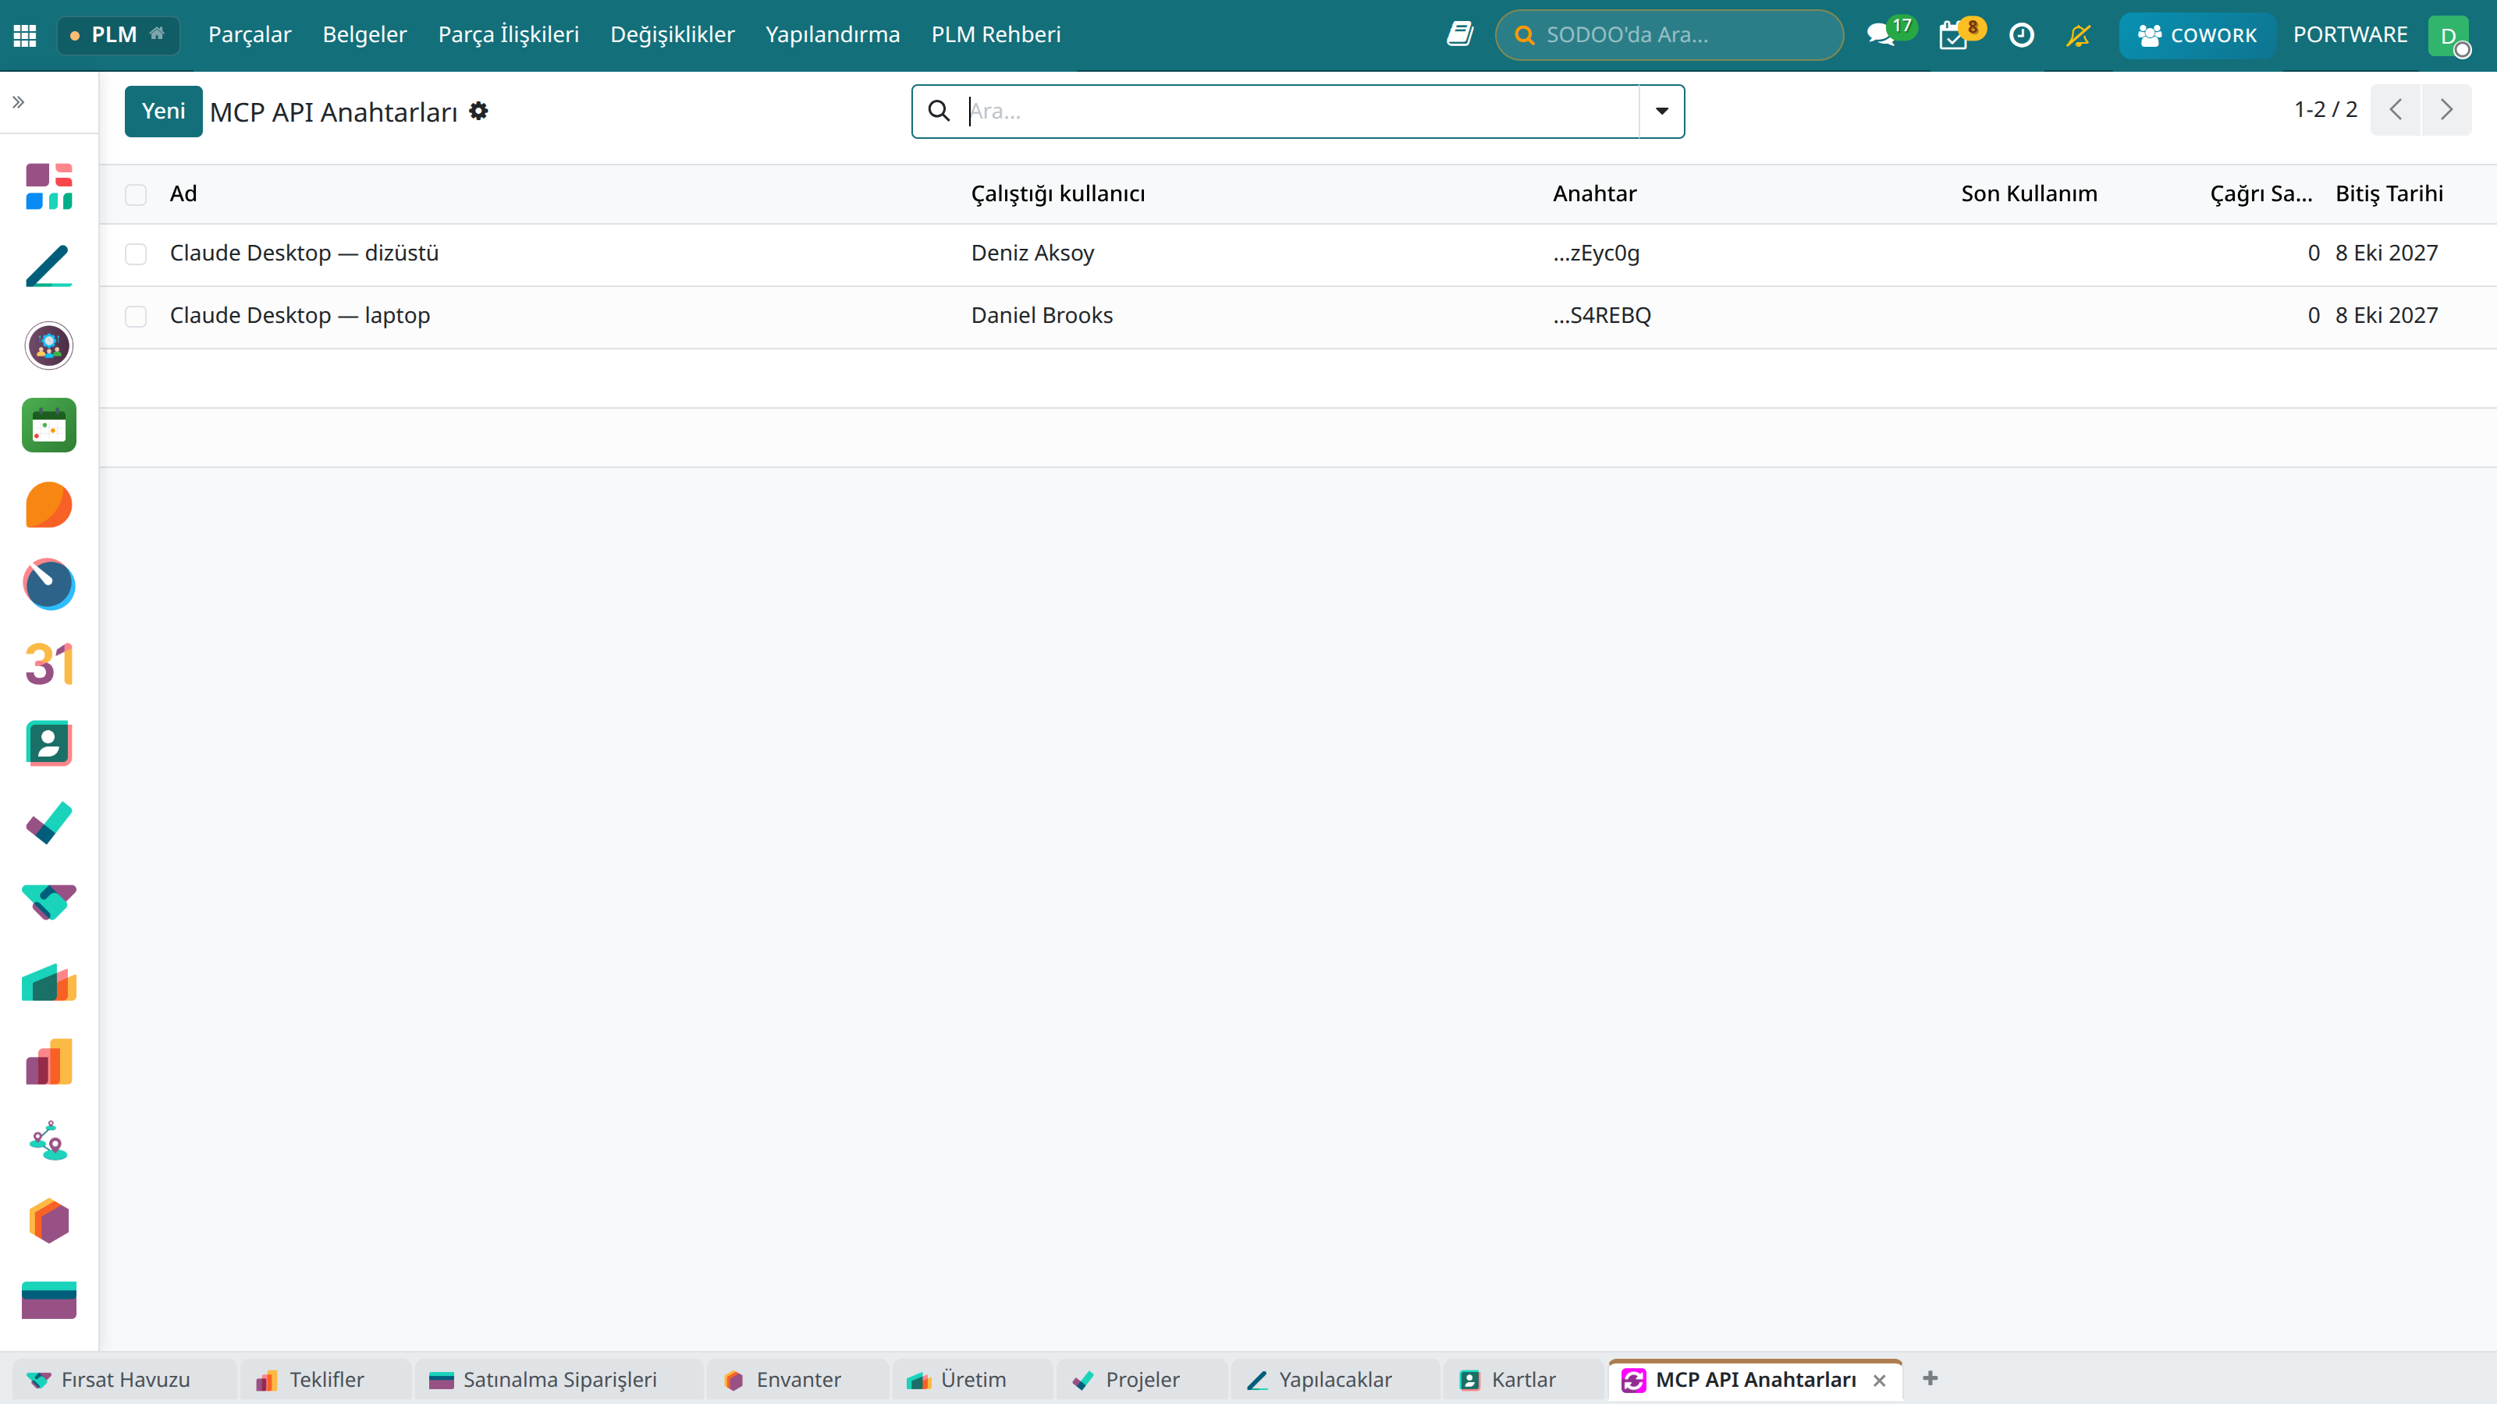Sort by the Bitiş Tarihi column header

click(2389, 193)
